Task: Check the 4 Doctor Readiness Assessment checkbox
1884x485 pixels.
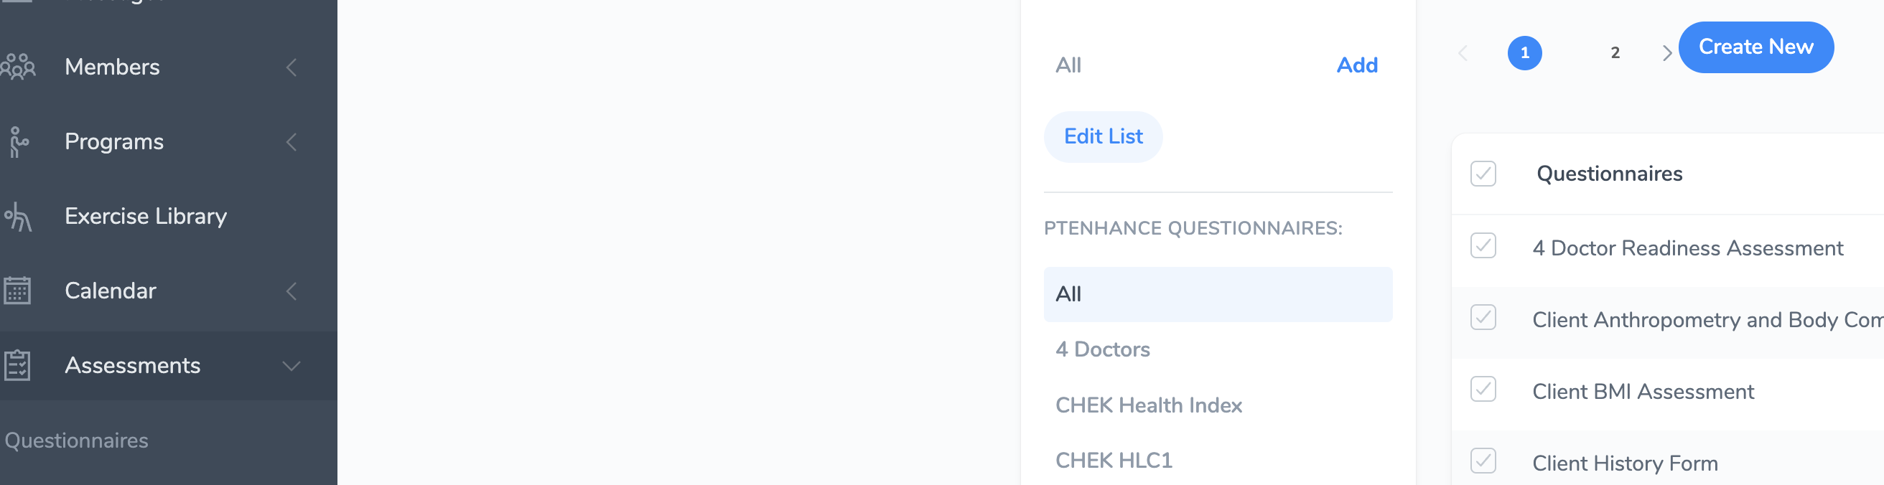Action: coord(1483,246)
